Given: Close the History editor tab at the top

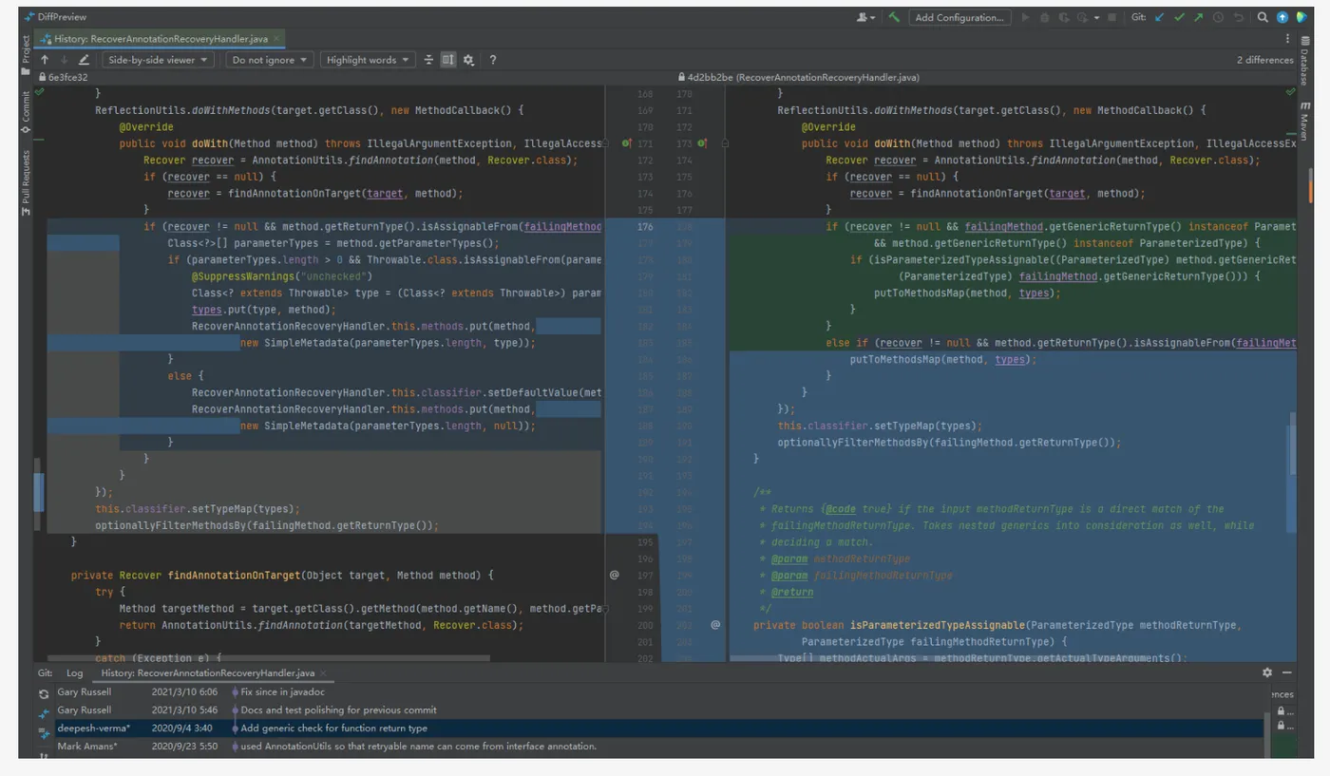Looking at the screenshot, I should click(x=277, y=39).
